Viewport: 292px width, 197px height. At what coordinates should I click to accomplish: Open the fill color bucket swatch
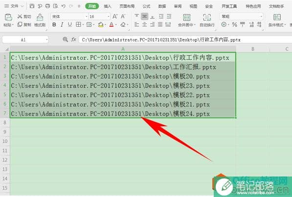coord(101,24)
